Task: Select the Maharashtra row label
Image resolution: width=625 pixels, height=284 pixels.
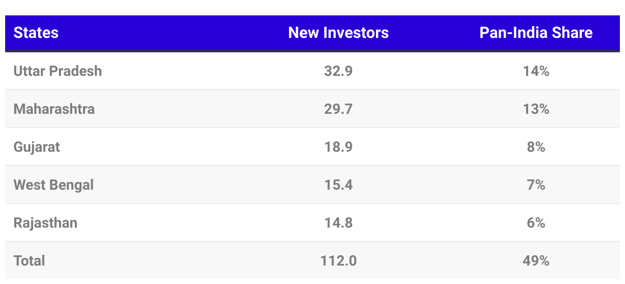Action: pyautogui.click(x=54, y=109)
